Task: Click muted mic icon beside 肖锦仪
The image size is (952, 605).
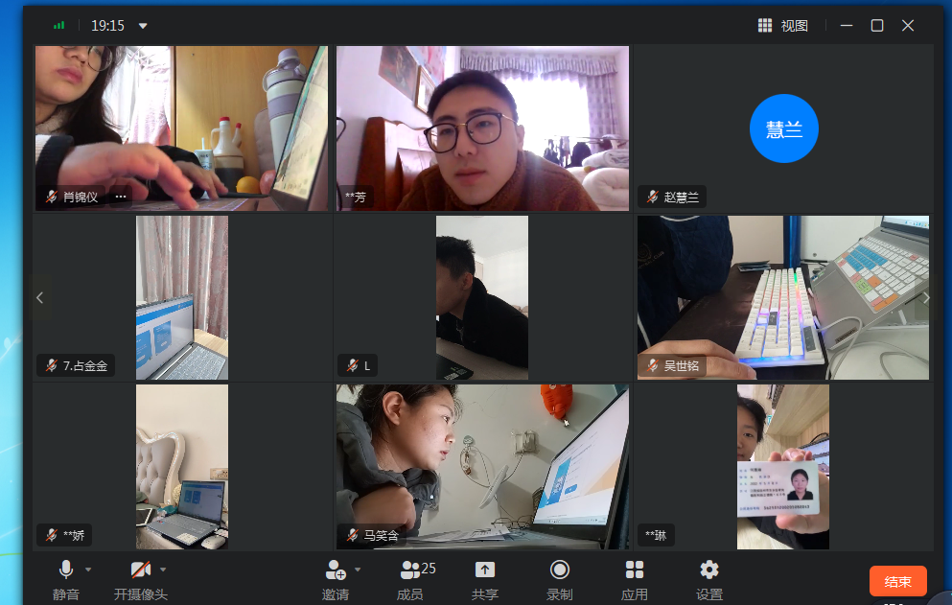Action: tap(52, 197)
